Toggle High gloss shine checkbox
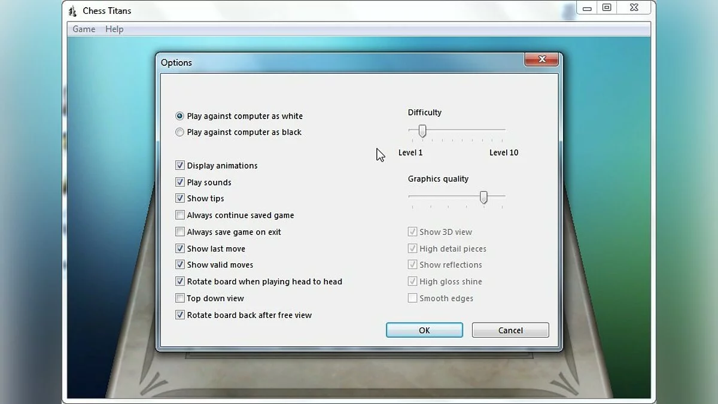718x404 pixels. 412,281
